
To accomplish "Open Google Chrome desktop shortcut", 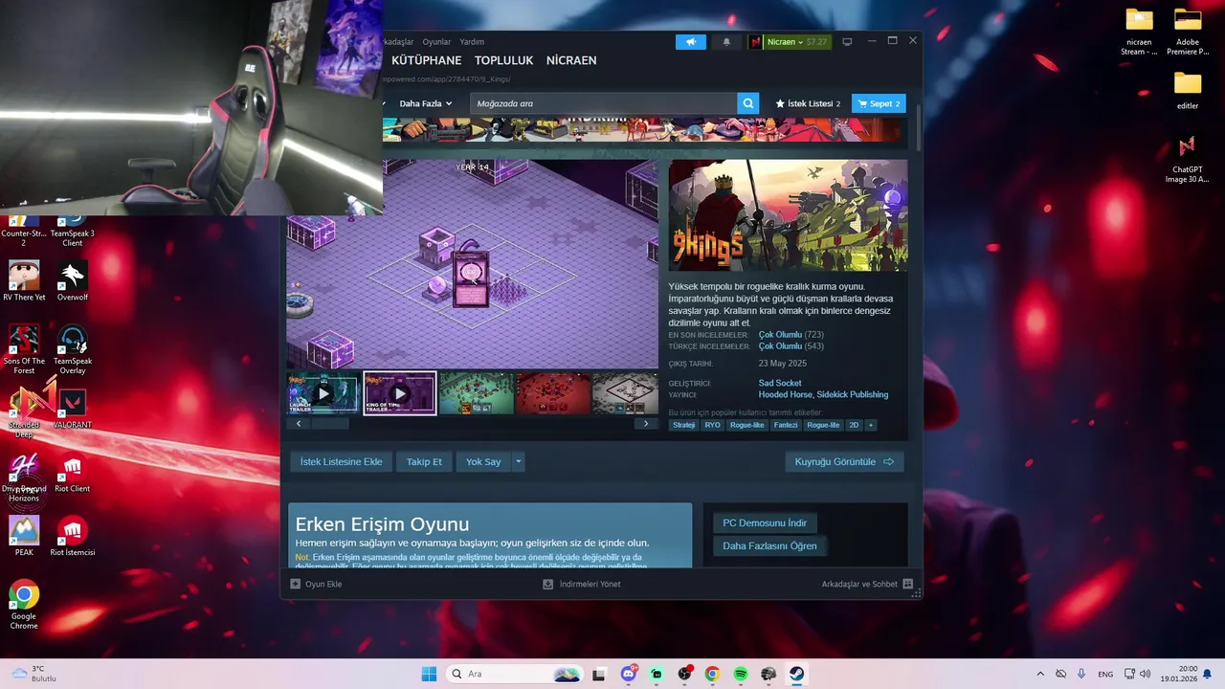I will 24,605.
